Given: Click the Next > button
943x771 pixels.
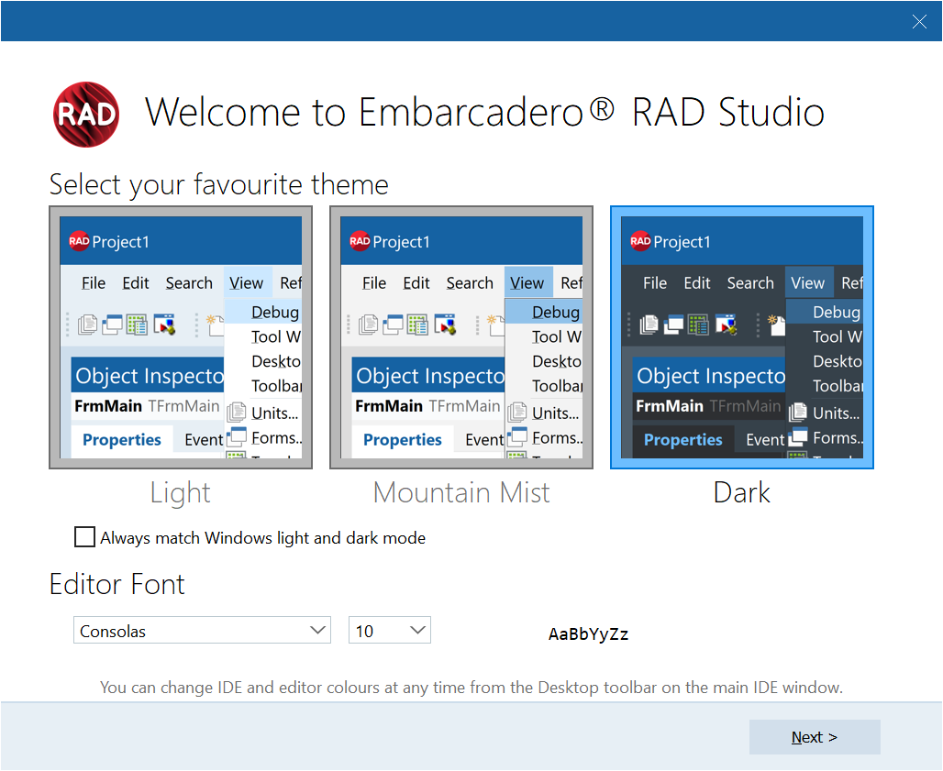Looking at the screenshot, I should tap(815, 737).
